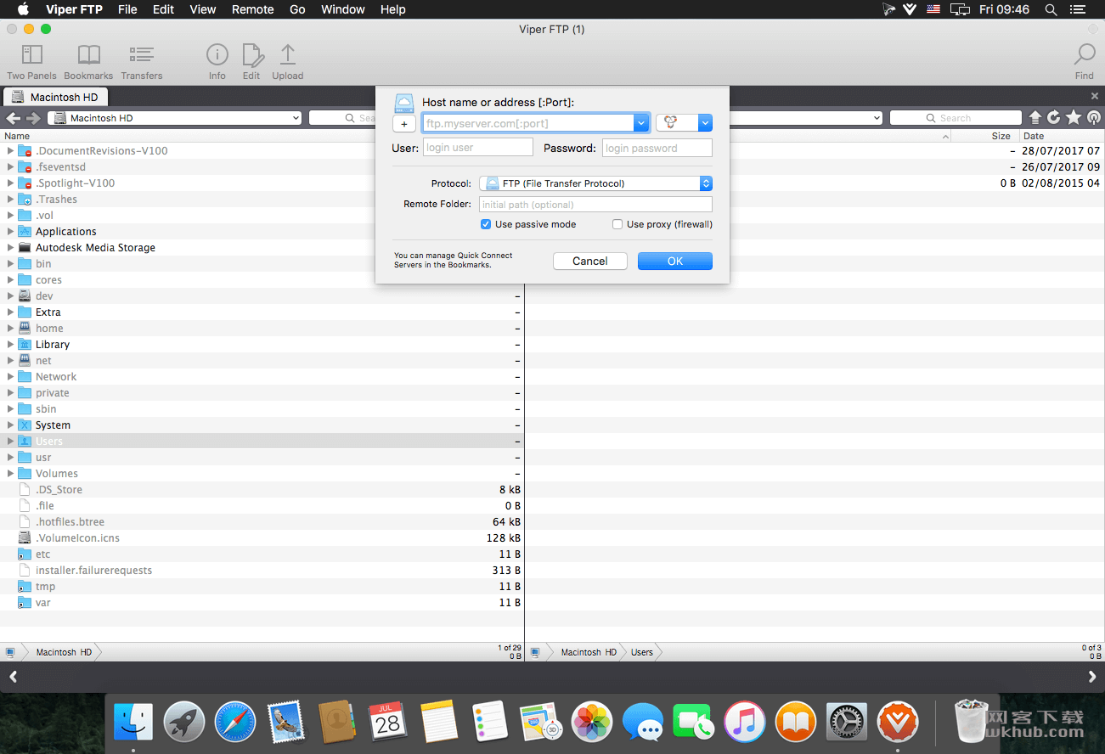This screenshot has width=1105, height=754.
Task: Click the right panel Search field
Action: tap(956, 118)
